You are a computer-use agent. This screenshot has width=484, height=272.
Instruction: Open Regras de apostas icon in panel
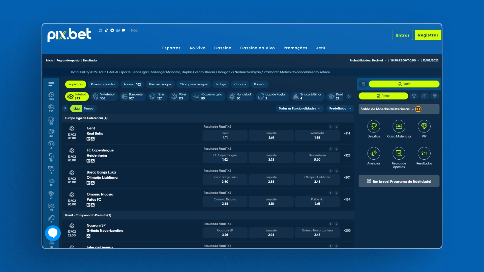pyautogui.click(x=399, y=153)
